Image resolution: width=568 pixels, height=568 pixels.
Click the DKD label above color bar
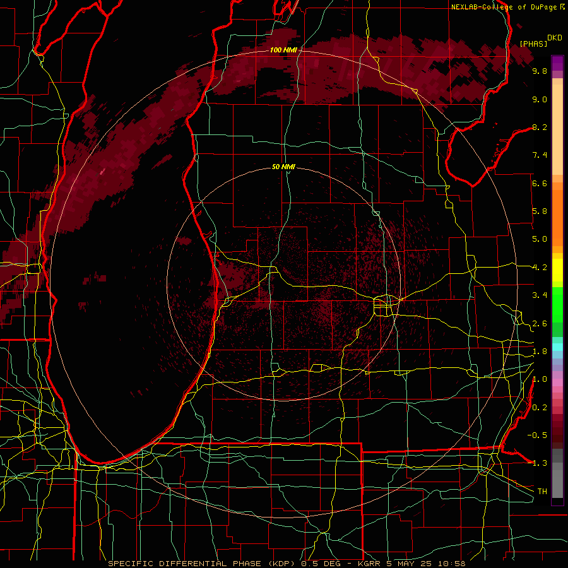pyautogui.click(x=555, y=38)
